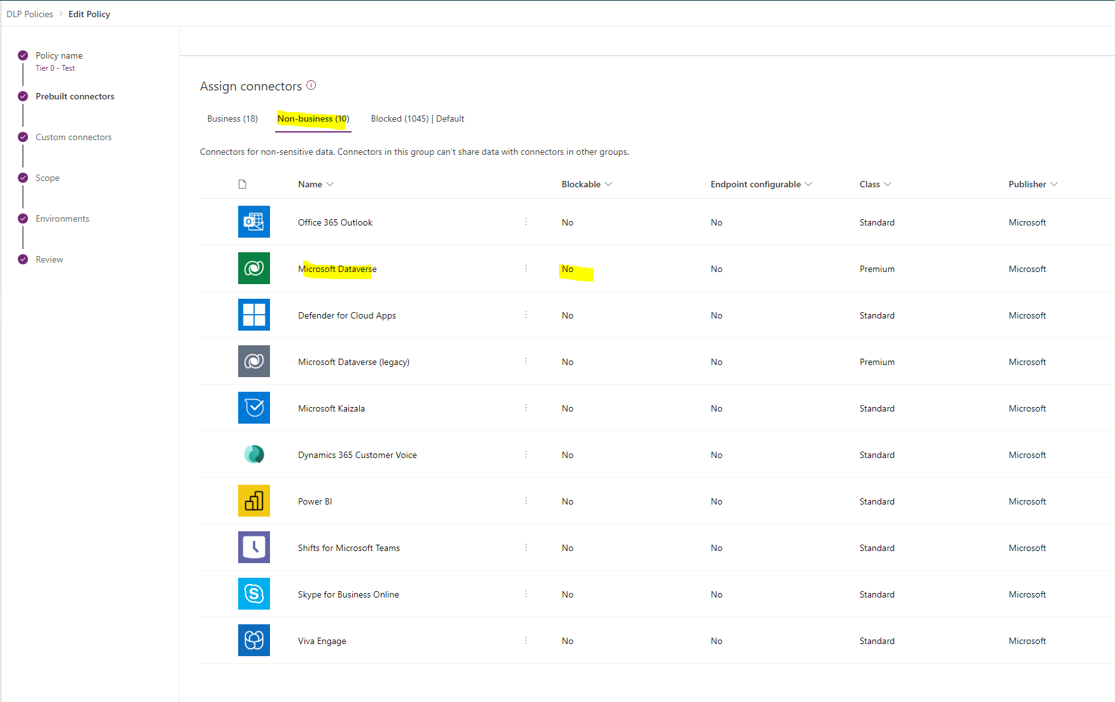Viewport: 1115px width, 702px height.
Task: Click the Shifts for Microsoft Teams icon
Action: [x=253, y=547]
